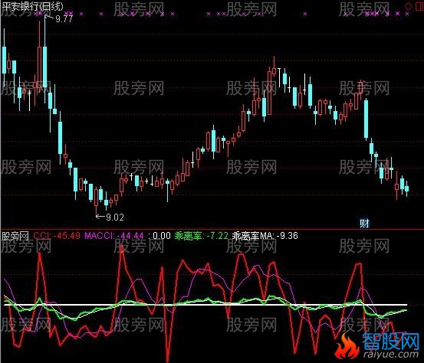This screenshot has height=363, width=424.
Task: Select the MACCI: -44.44 indicator label
Action: coord(113,236)
